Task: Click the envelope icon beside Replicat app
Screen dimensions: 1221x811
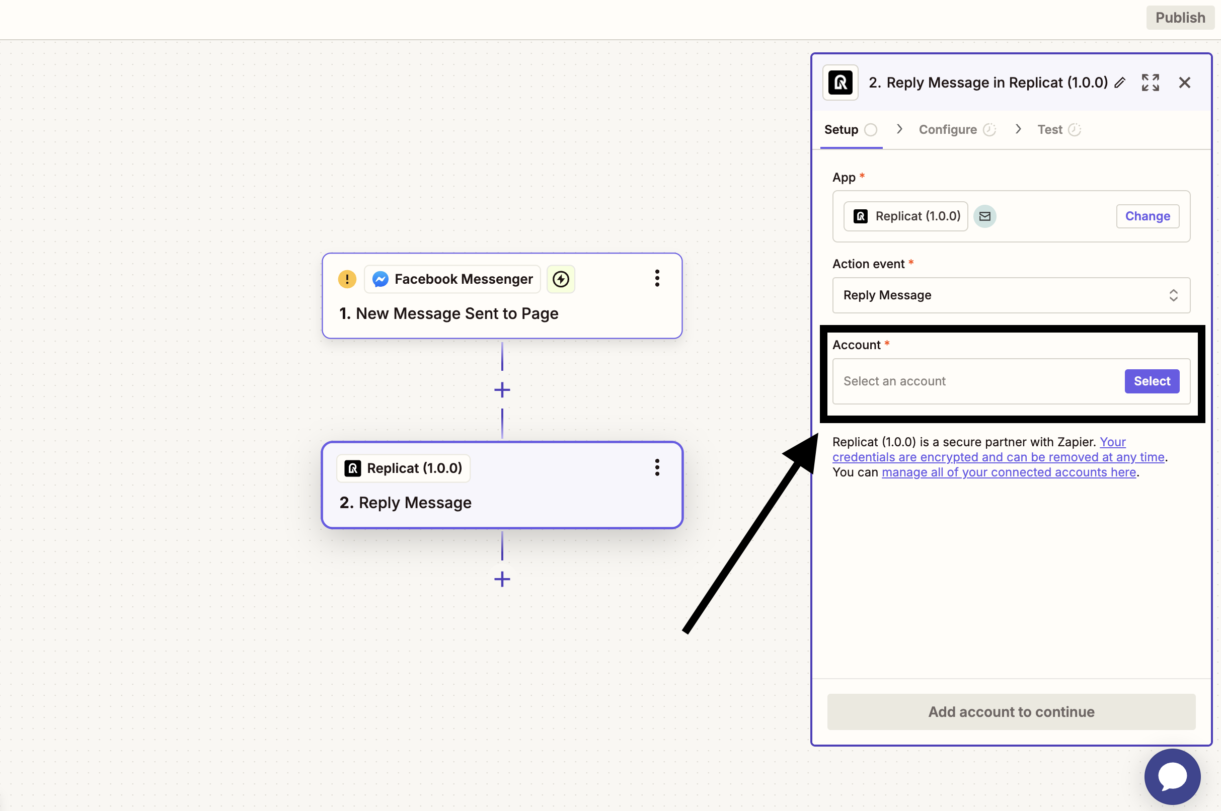Action: point(984,216)
